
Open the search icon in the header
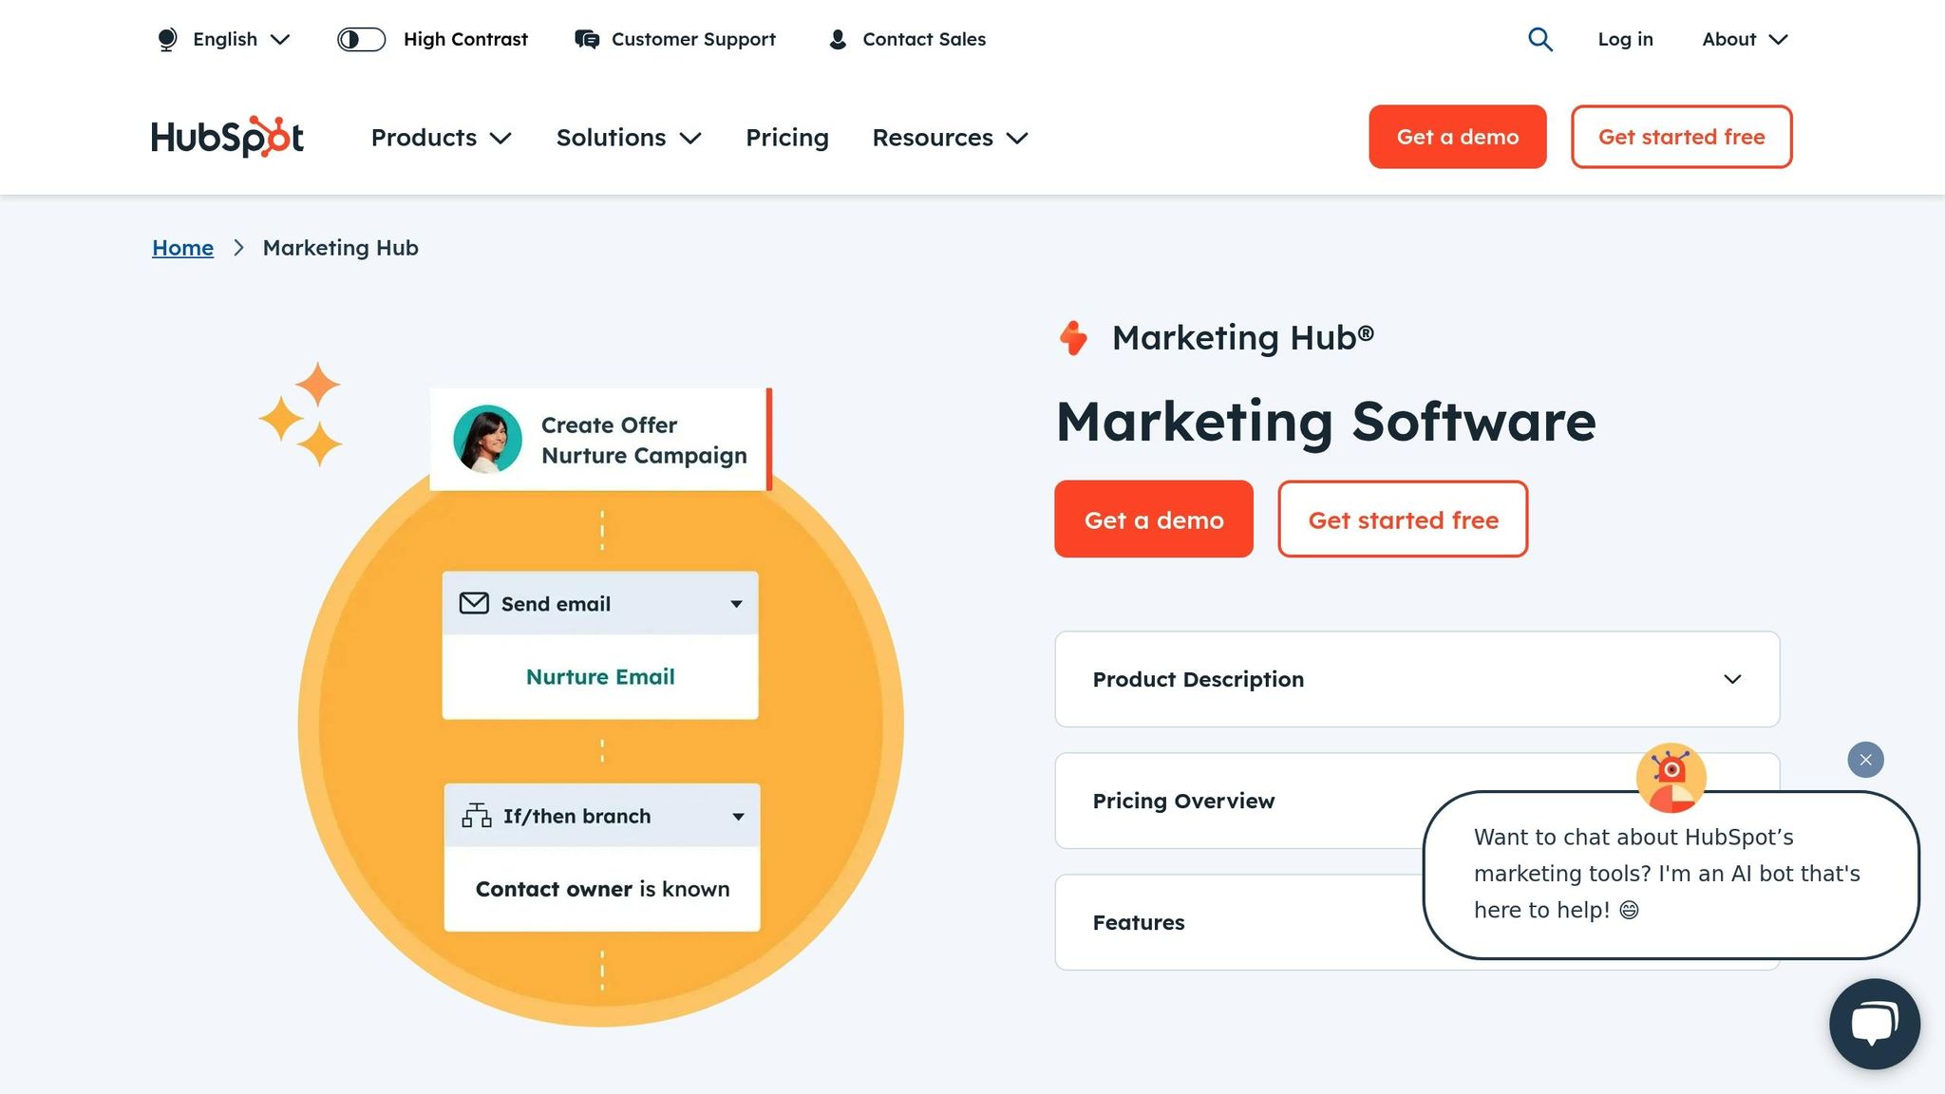1539,39
